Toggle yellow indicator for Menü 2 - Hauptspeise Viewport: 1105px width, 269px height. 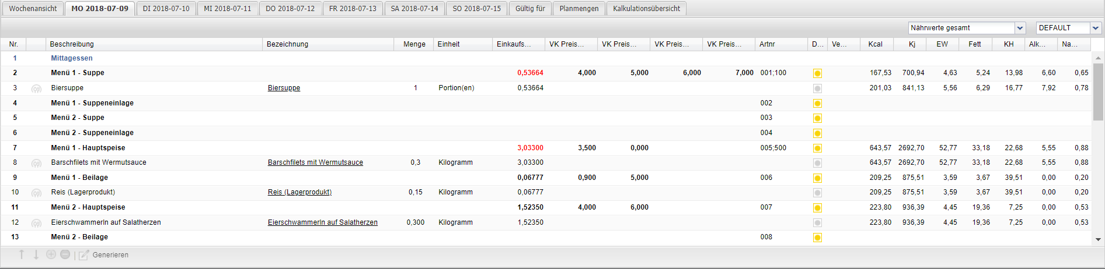pos(817,208)
